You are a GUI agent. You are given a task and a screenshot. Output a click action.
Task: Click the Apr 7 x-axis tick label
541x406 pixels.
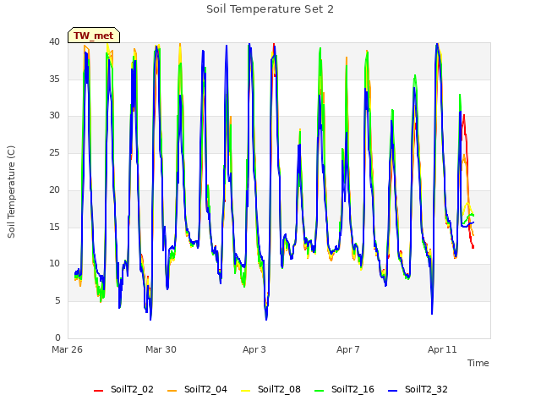348,349
